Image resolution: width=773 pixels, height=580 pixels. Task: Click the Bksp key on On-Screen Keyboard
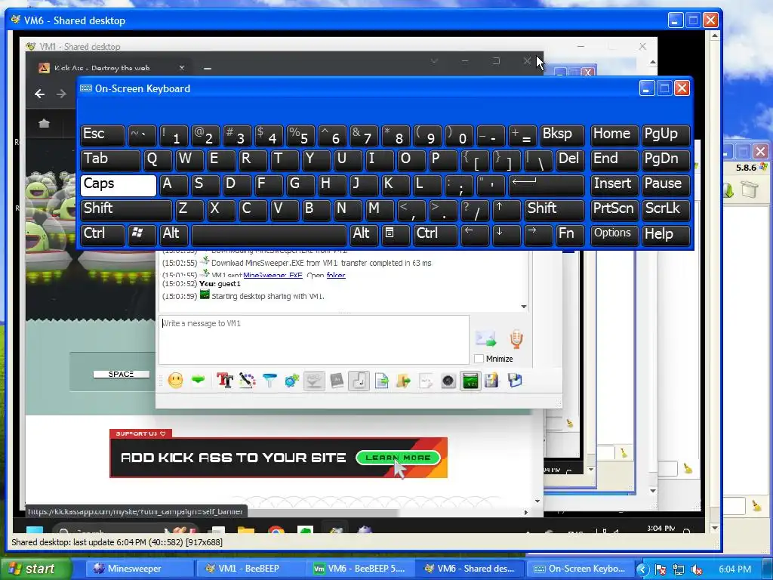[562, 135]
